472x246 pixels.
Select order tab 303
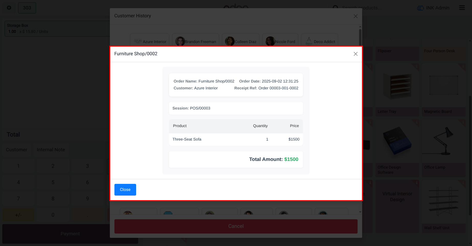point(27,8)
